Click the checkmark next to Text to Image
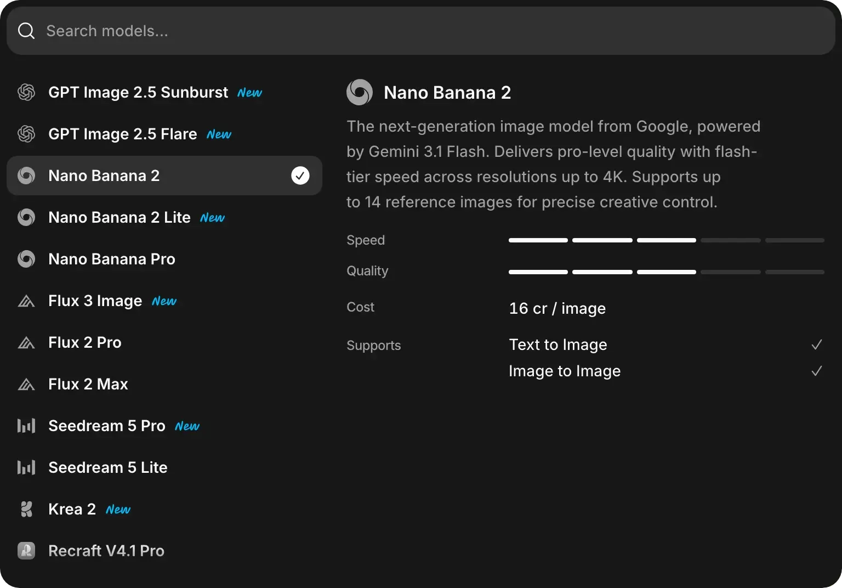 tap(817, 344)
